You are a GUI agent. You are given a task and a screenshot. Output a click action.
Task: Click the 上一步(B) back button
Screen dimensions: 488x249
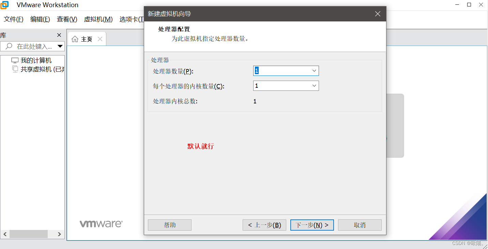[264, 225]
